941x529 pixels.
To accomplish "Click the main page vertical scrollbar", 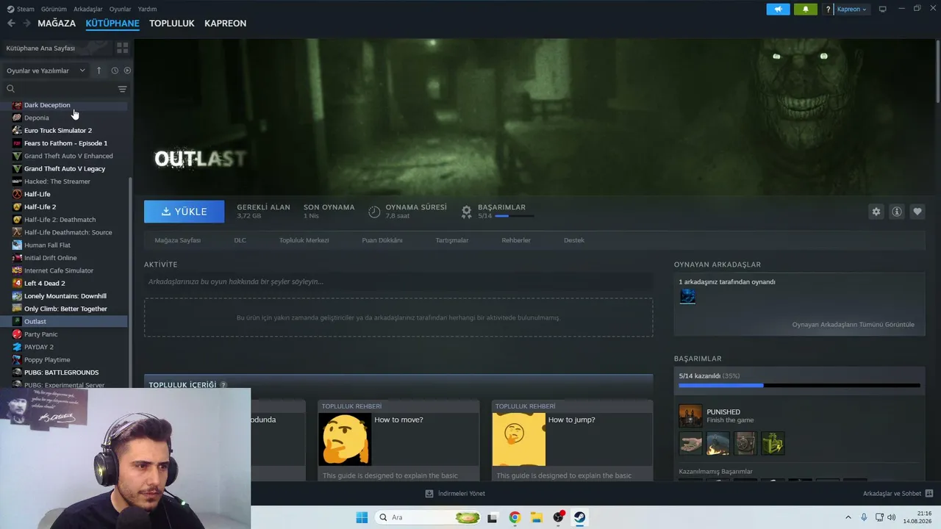I will pos(938,71).
